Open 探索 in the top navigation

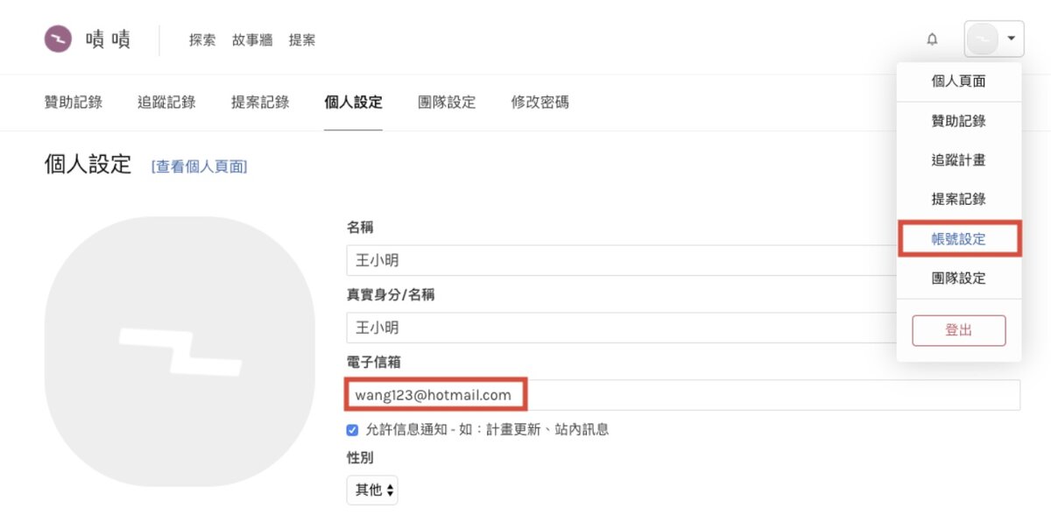(202, 39)
